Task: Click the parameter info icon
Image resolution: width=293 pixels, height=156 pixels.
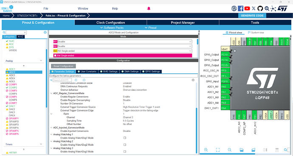Action: pos(193,80)
